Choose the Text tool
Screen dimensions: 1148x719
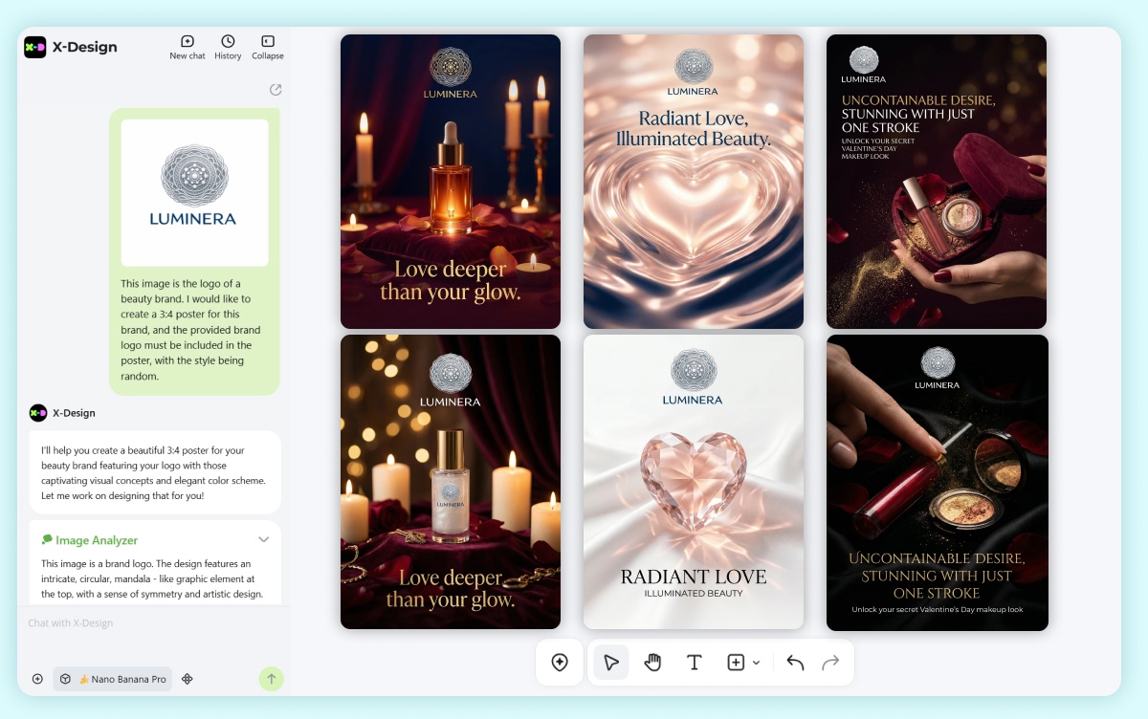click(x=695, y=663)
